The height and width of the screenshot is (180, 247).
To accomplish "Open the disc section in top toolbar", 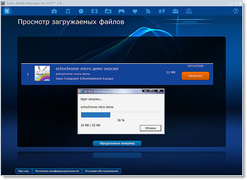I will point(81,11).
